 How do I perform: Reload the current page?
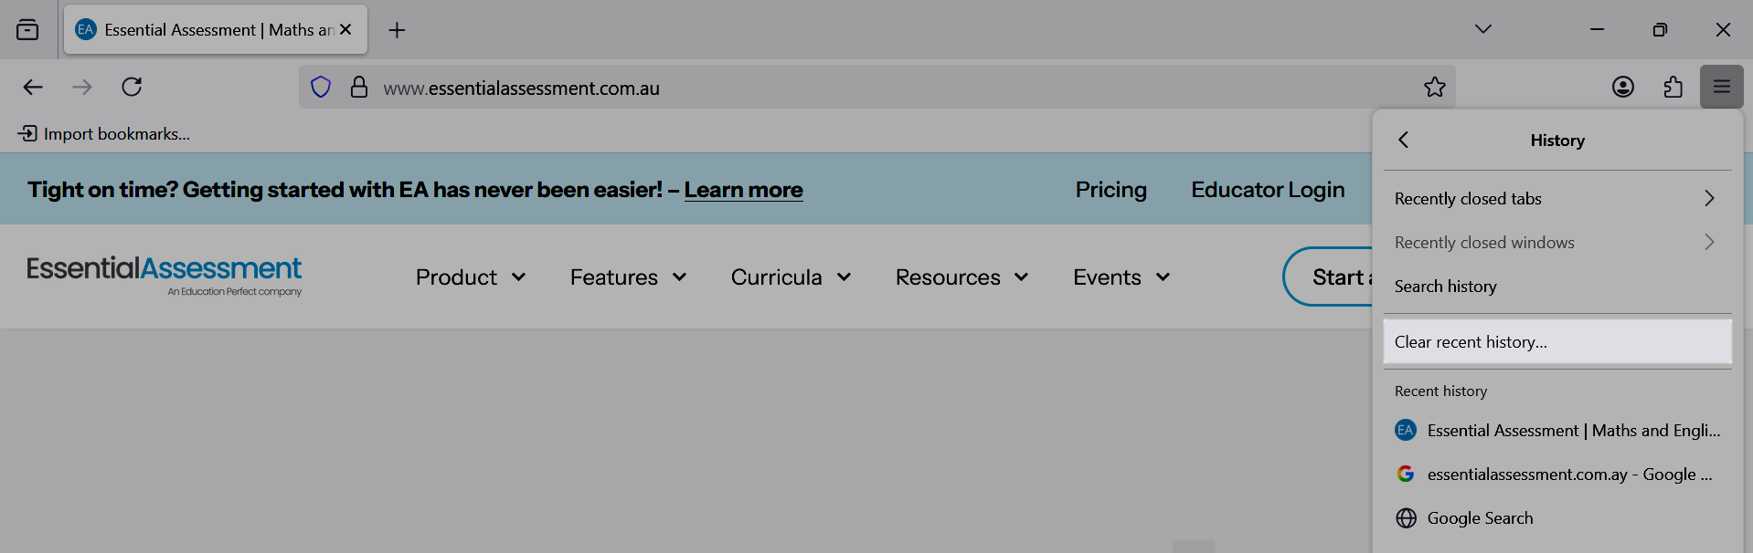[x=132, y=87]
